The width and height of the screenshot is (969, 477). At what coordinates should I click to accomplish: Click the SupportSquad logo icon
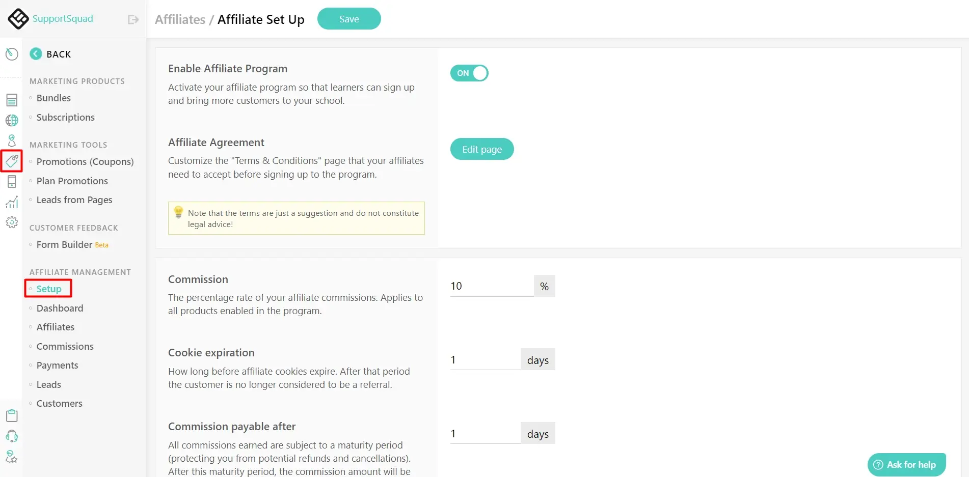[x=18, y=19]
